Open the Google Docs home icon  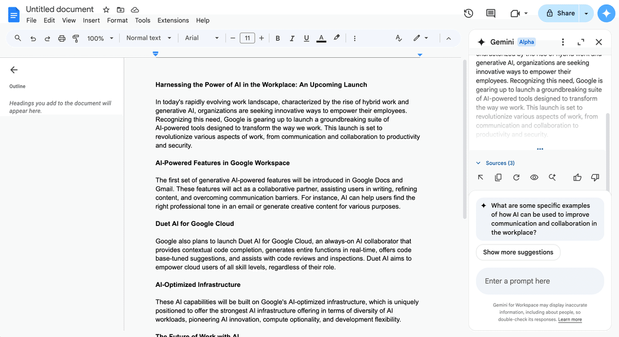click(14, 14)
